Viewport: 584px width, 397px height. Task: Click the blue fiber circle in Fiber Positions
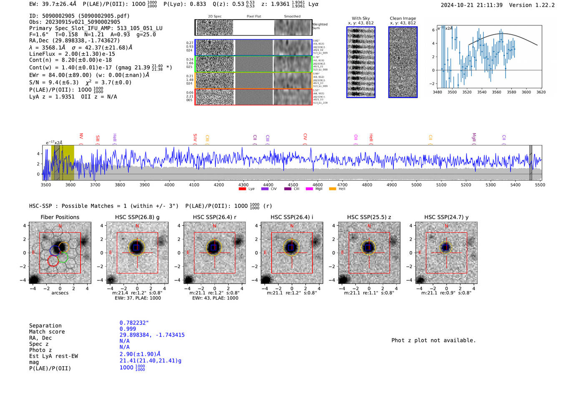coord(55,250)
